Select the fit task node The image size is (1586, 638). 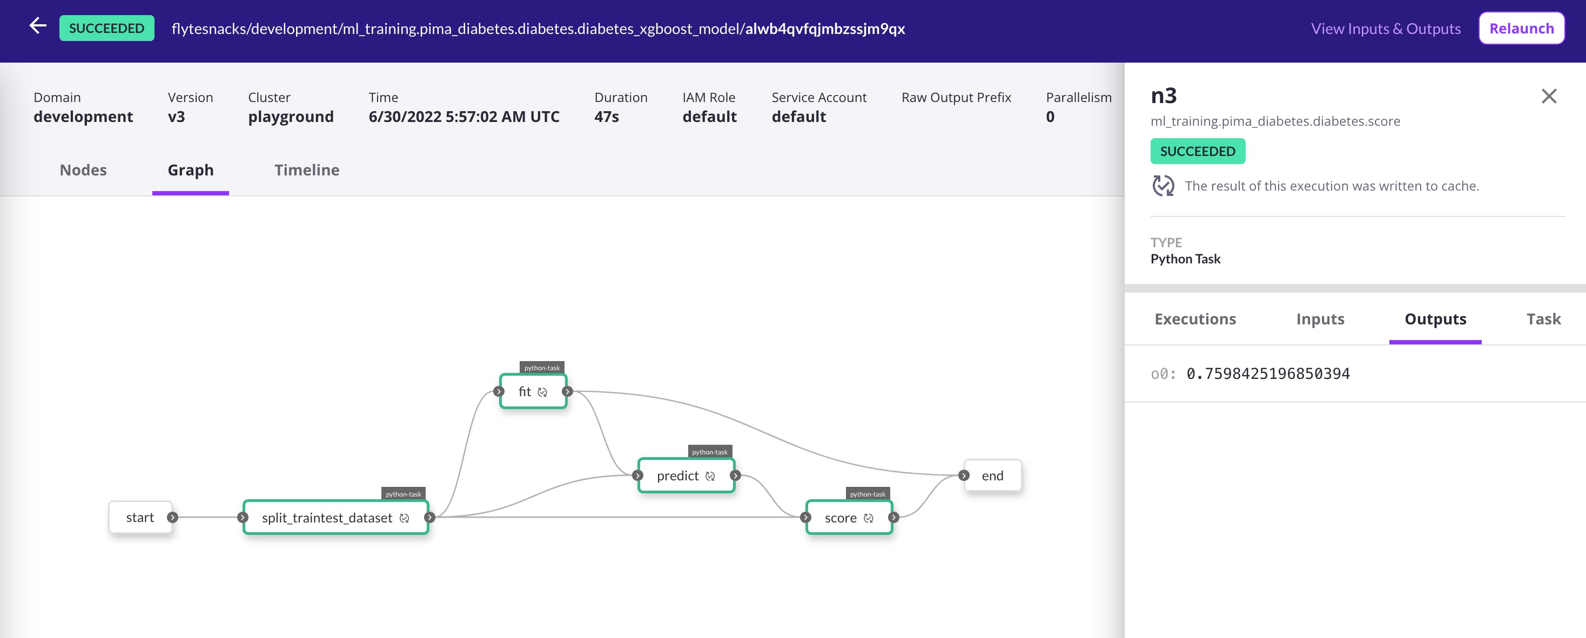[x=525, y=391]
